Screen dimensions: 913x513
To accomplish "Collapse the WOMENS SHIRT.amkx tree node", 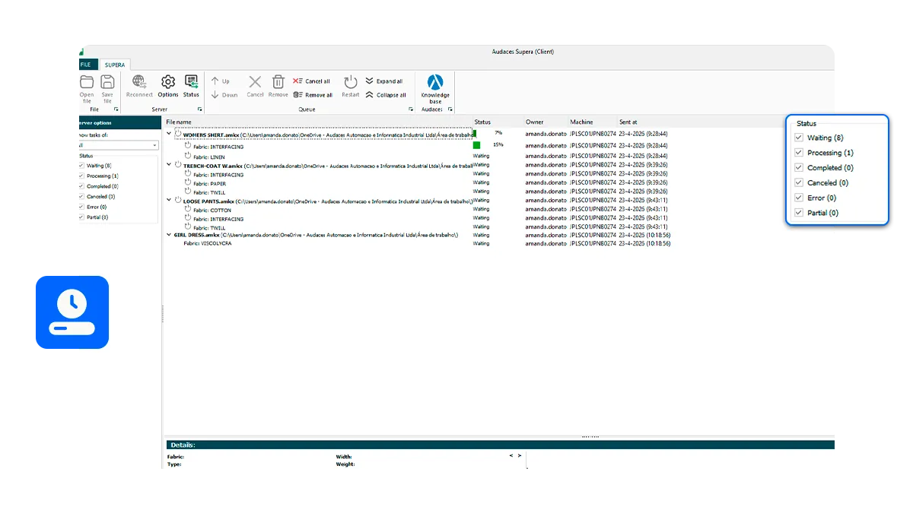I will click(x=169, y=134).
